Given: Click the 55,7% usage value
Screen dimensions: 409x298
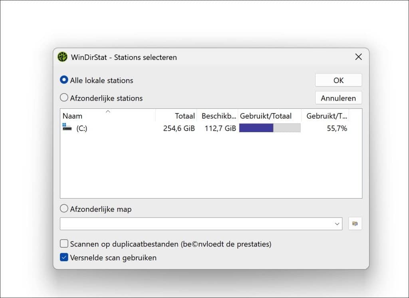Looking at the screenshot, I should pyautogui.click(x=337, y=128).
